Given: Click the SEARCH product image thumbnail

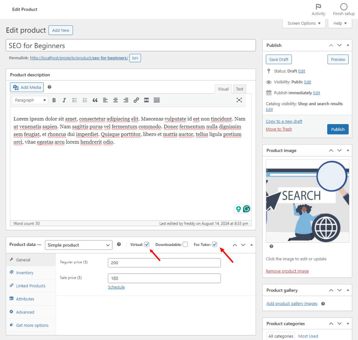Looking at the screenshot, I should click(307, 201).
